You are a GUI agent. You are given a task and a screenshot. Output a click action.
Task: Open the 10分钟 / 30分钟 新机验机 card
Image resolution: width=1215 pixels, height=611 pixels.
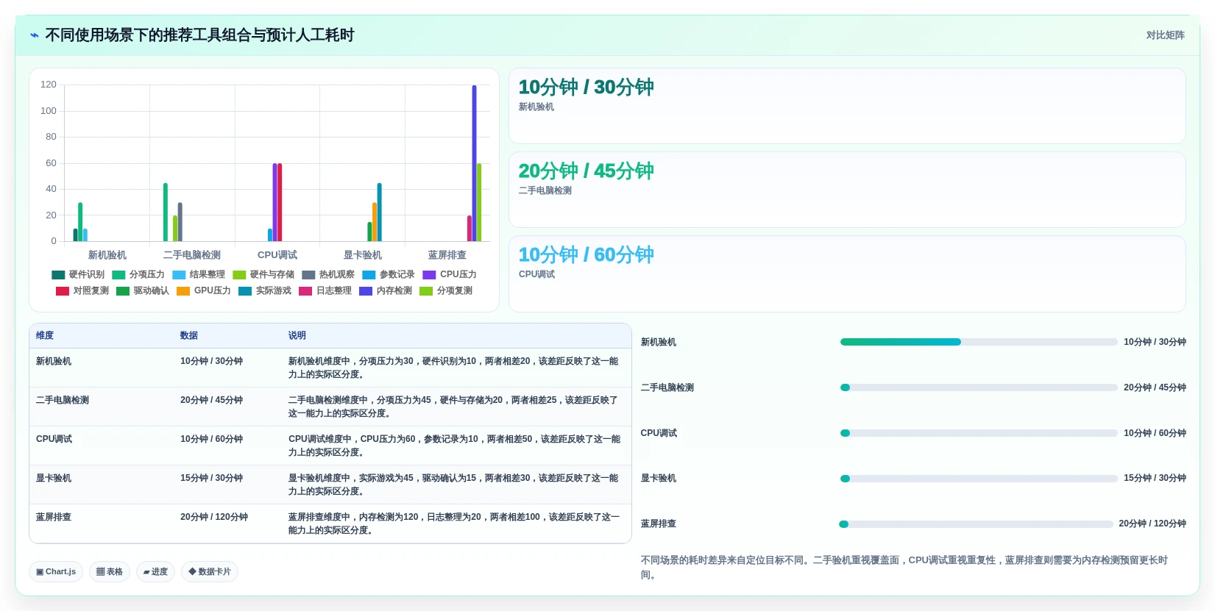point(847,107)
